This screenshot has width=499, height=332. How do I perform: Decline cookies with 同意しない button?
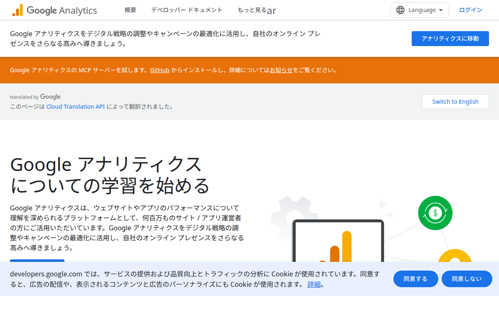click(x=467, y=279)
